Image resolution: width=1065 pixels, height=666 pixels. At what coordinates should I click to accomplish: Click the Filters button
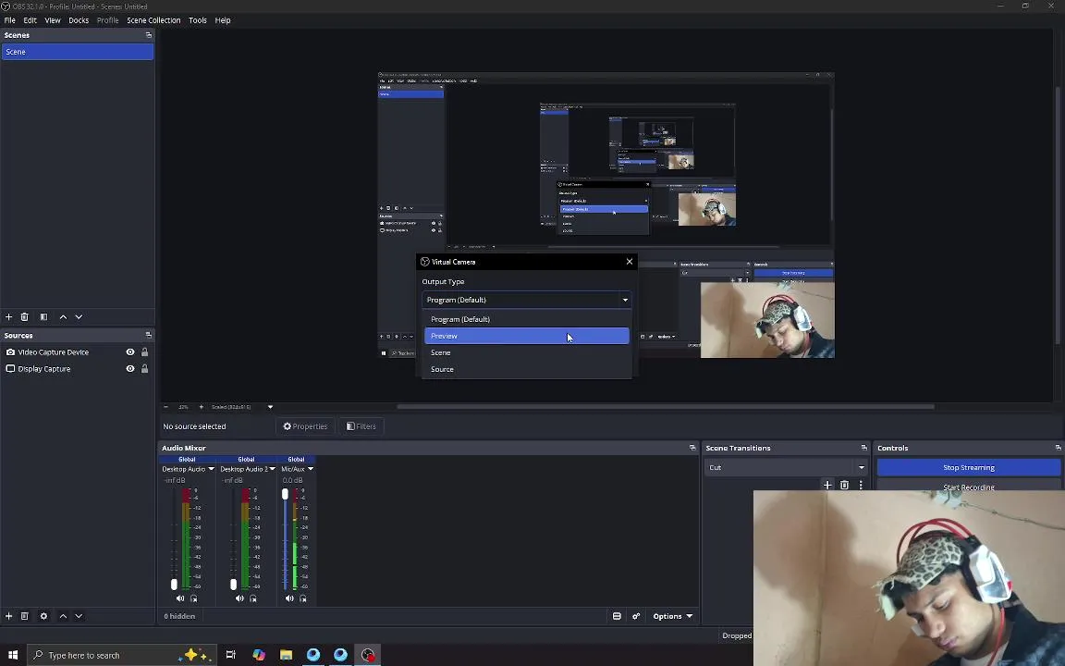click(x=361, y=426)
